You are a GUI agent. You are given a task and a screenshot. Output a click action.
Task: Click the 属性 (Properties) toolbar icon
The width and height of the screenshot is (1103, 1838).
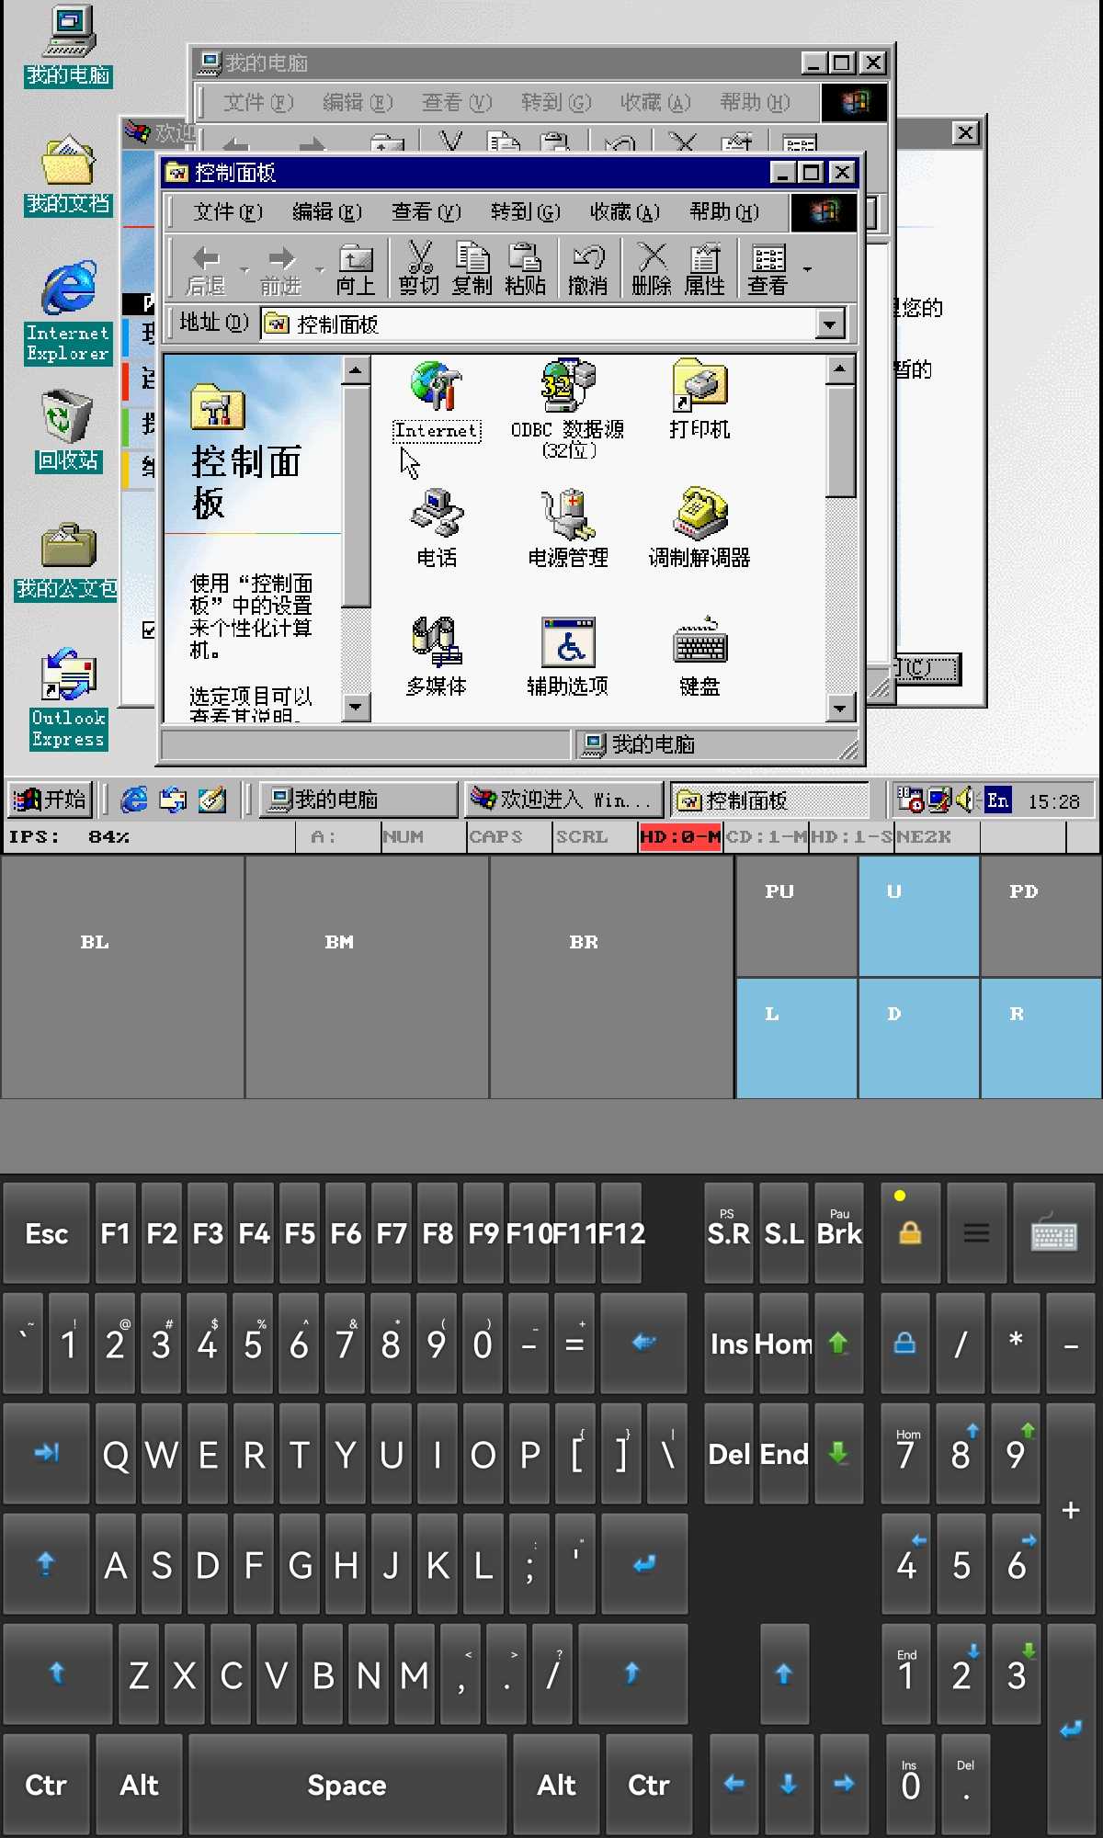(x=704, y=268)
